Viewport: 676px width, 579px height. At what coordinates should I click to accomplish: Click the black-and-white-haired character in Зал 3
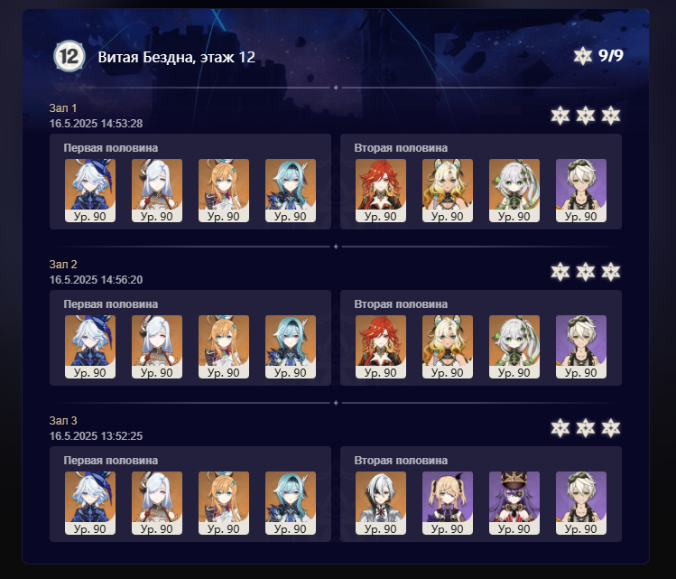point(381,502)
